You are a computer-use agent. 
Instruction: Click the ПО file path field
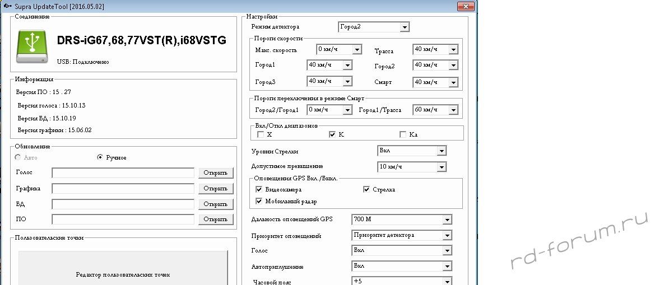coord(123,219)
